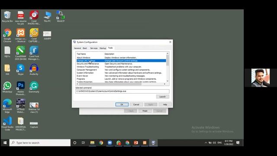Click Finish in the background wizard window
The width and height of the screenshot is (277, 156).
coord(145,111)
